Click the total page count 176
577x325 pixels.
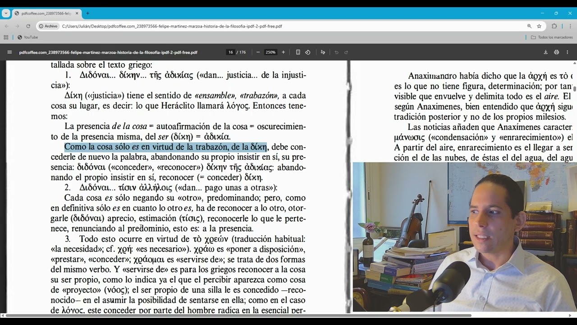(243, 52)
